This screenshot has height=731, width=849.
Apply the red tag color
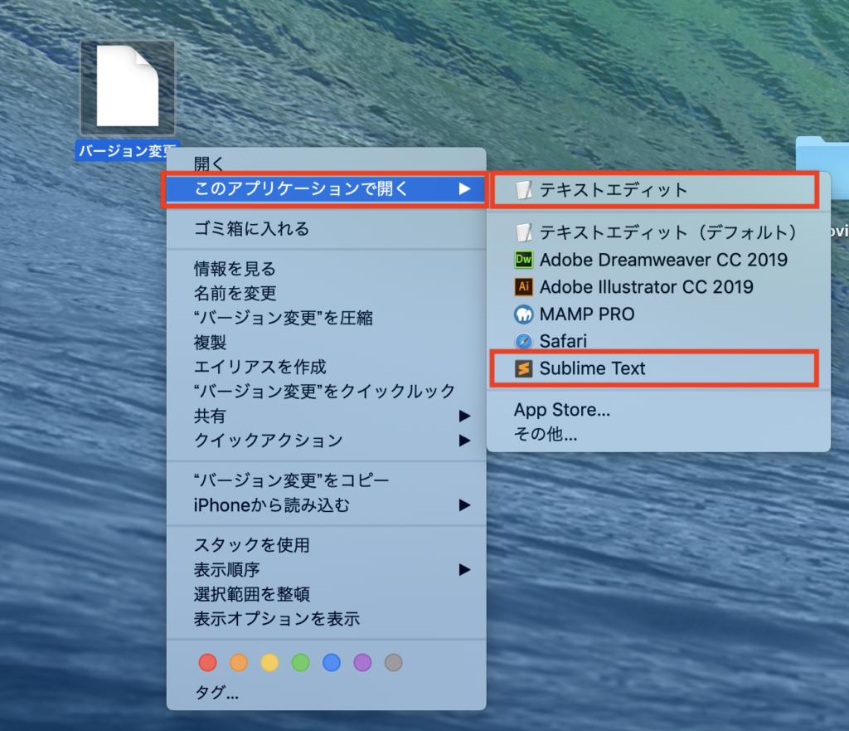click(x=208, y=662)
